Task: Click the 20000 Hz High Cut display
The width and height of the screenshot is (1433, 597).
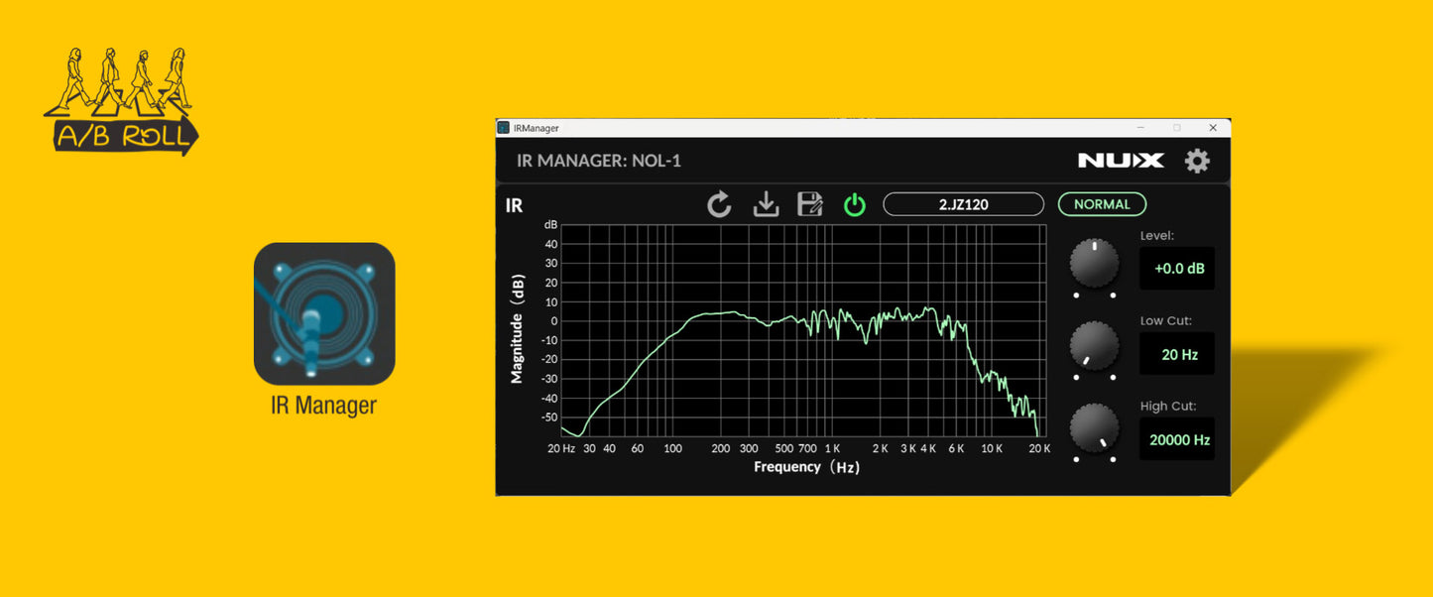Action: pyautogui.click(x=1176, y=438)
